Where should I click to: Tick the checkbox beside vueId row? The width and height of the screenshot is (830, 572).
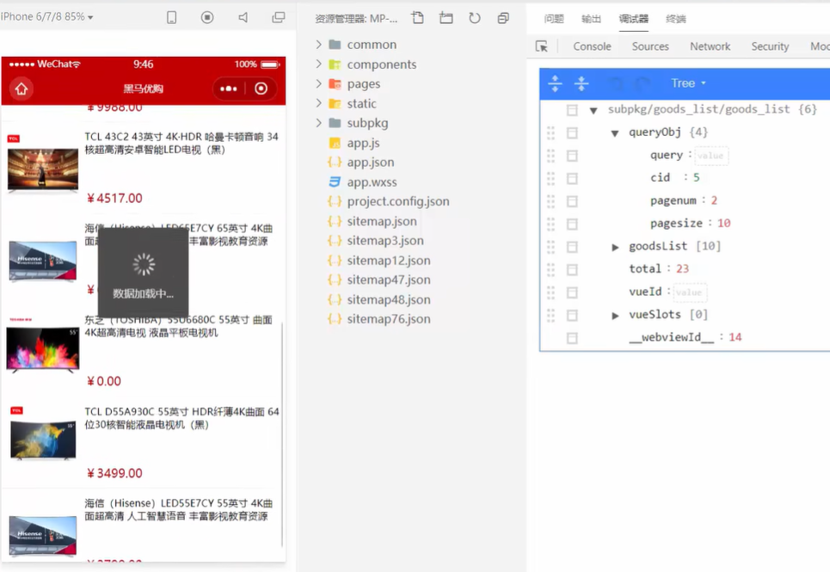coord(572,292)
